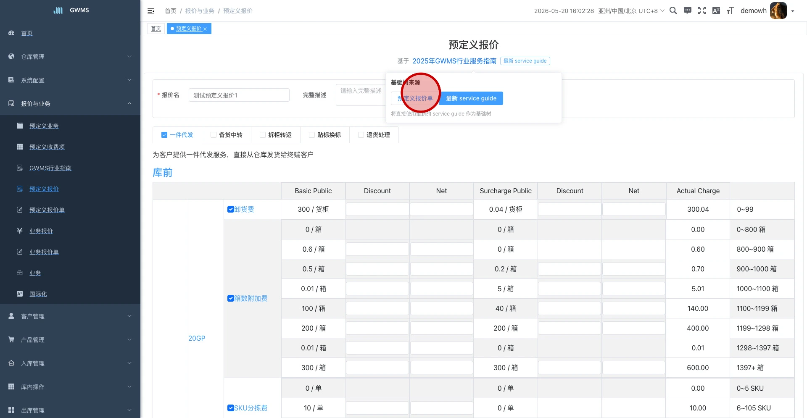This screenshot has height=418, width=807.
Task: Click the 预定义报价 document icon
Action: tap(20, 189)
